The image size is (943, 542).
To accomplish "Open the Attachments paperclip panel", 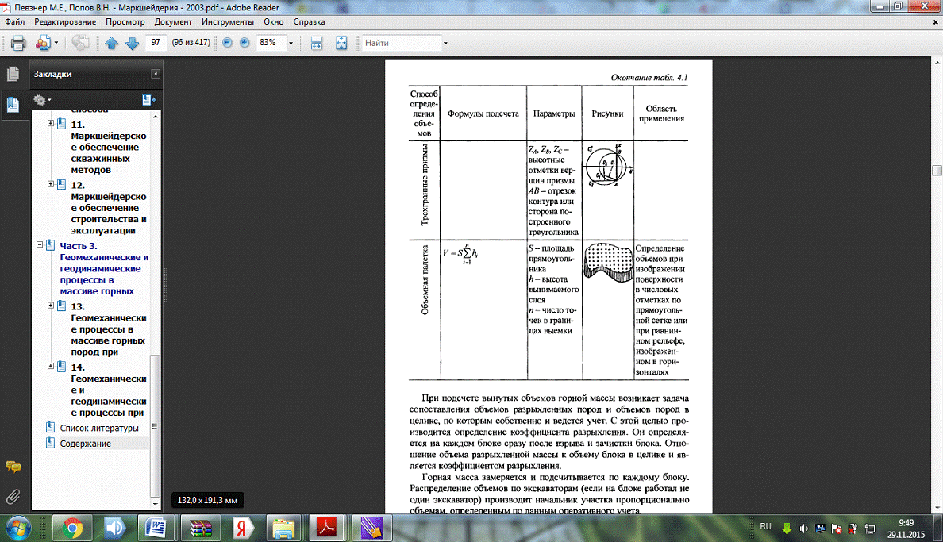I will coord(13,497).
